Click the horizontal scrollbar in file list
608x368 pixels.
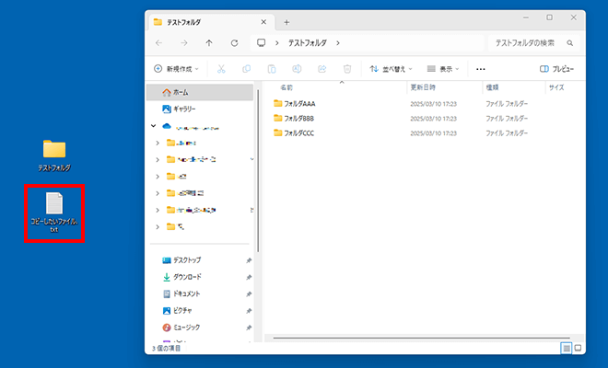pos(422,338)
